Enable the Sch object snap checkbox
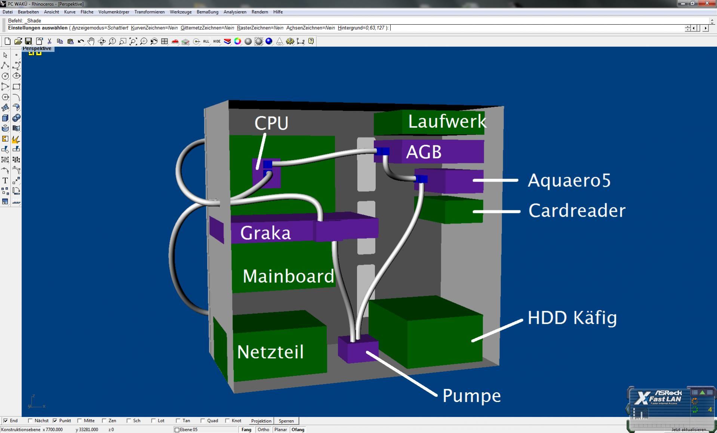Image resolution: width=717 pixels, height=433 pixels. click(x=129, y=421)
